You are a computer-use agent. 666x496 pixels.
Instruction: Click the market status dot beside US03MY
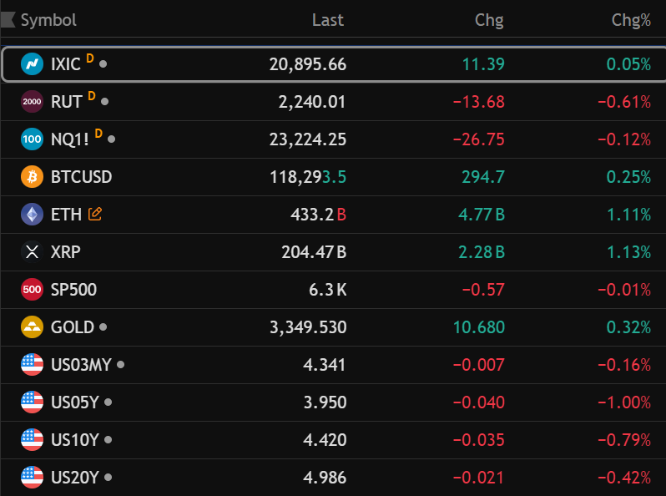pos(121,364)
